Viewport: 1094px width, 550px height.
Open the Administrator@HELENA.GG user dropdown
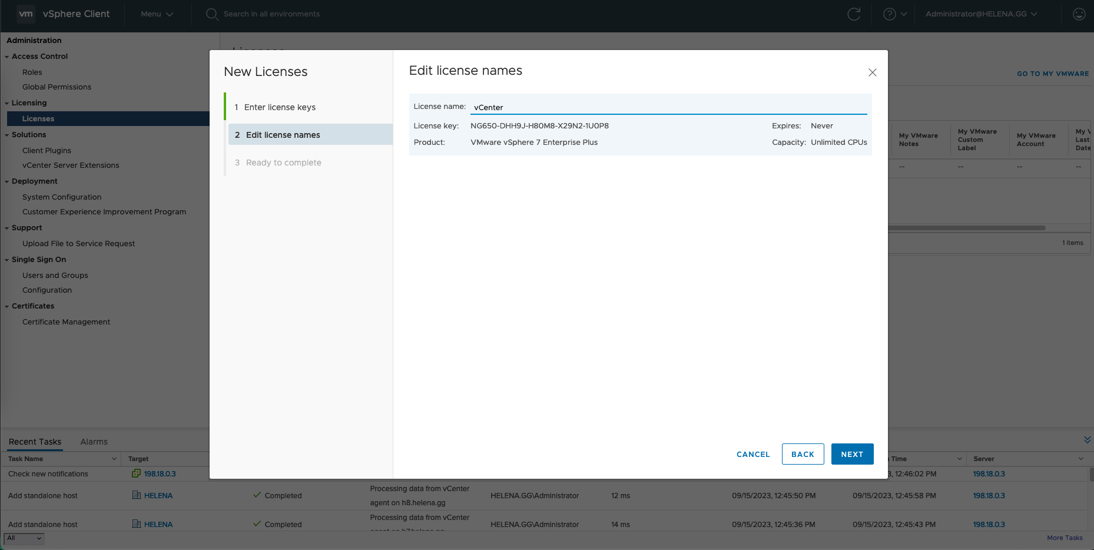pyautogui.click(x=981, y=14)
